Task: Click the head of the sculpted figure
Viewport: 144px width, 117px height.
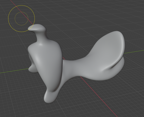Action: click(38, 28)
